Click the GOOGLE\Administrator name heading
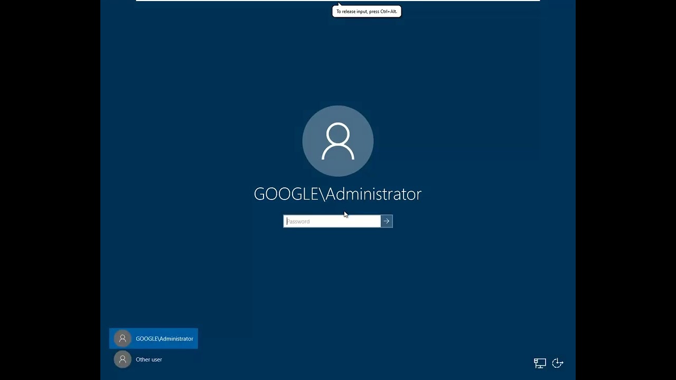The height and width of the screenshot is (380, 676). click(x=338, y=194)
